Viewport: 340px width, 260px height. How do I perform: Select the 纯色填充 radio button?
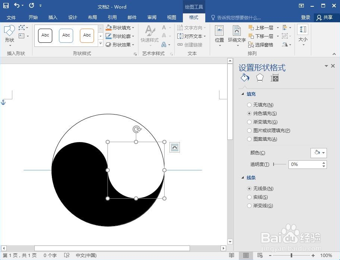tap(249, 113)
